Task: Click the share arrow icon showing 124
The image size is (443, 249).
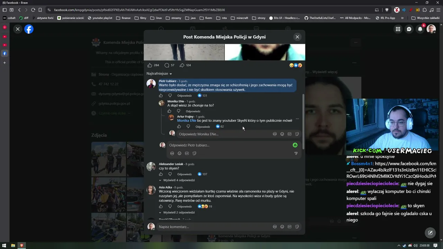Action: 182,65
